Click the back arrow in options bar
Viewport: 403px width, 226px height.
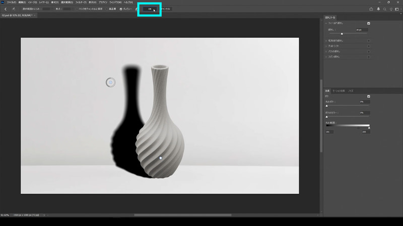coord(6,9)
